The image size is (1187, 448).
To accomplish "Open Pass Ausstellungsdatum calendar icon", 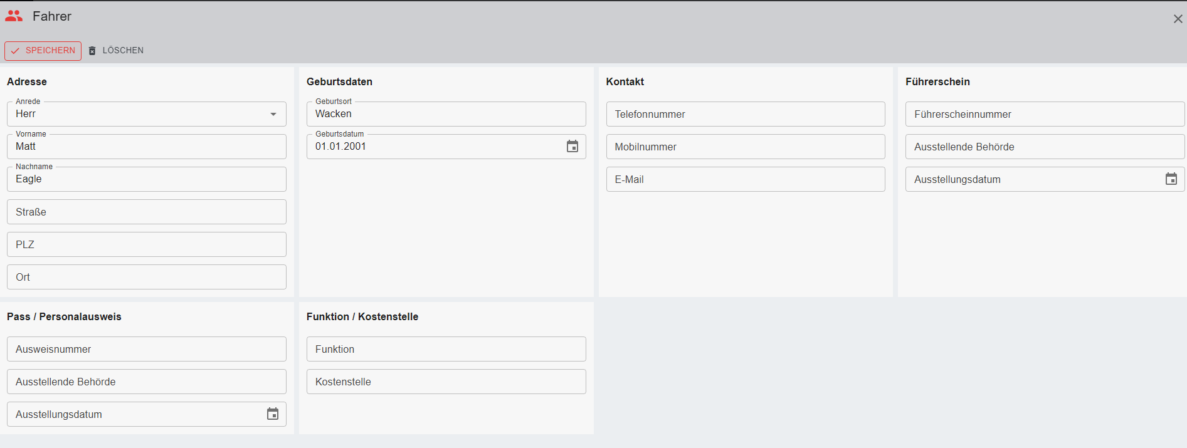I will (272, 414).
